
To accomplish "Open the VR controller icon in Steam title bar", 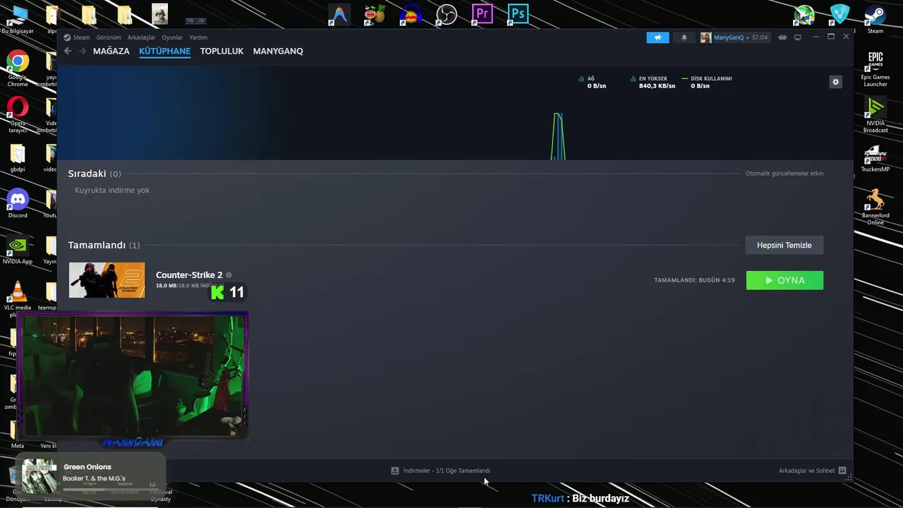I will 782,37.
